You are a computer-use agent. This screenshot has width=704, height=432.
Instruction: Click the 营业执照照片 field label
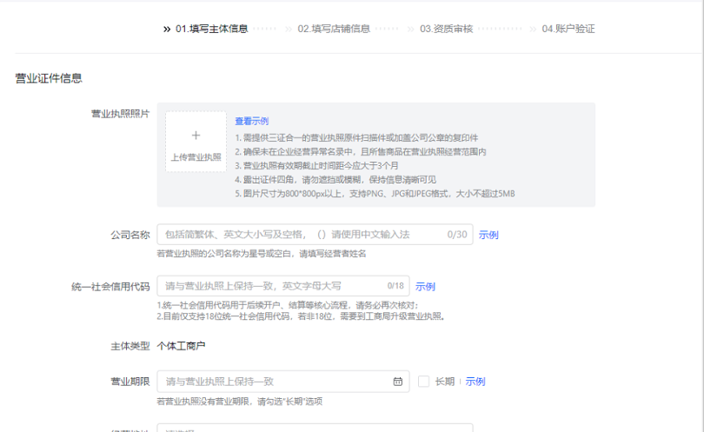click(x=120, y=114)
